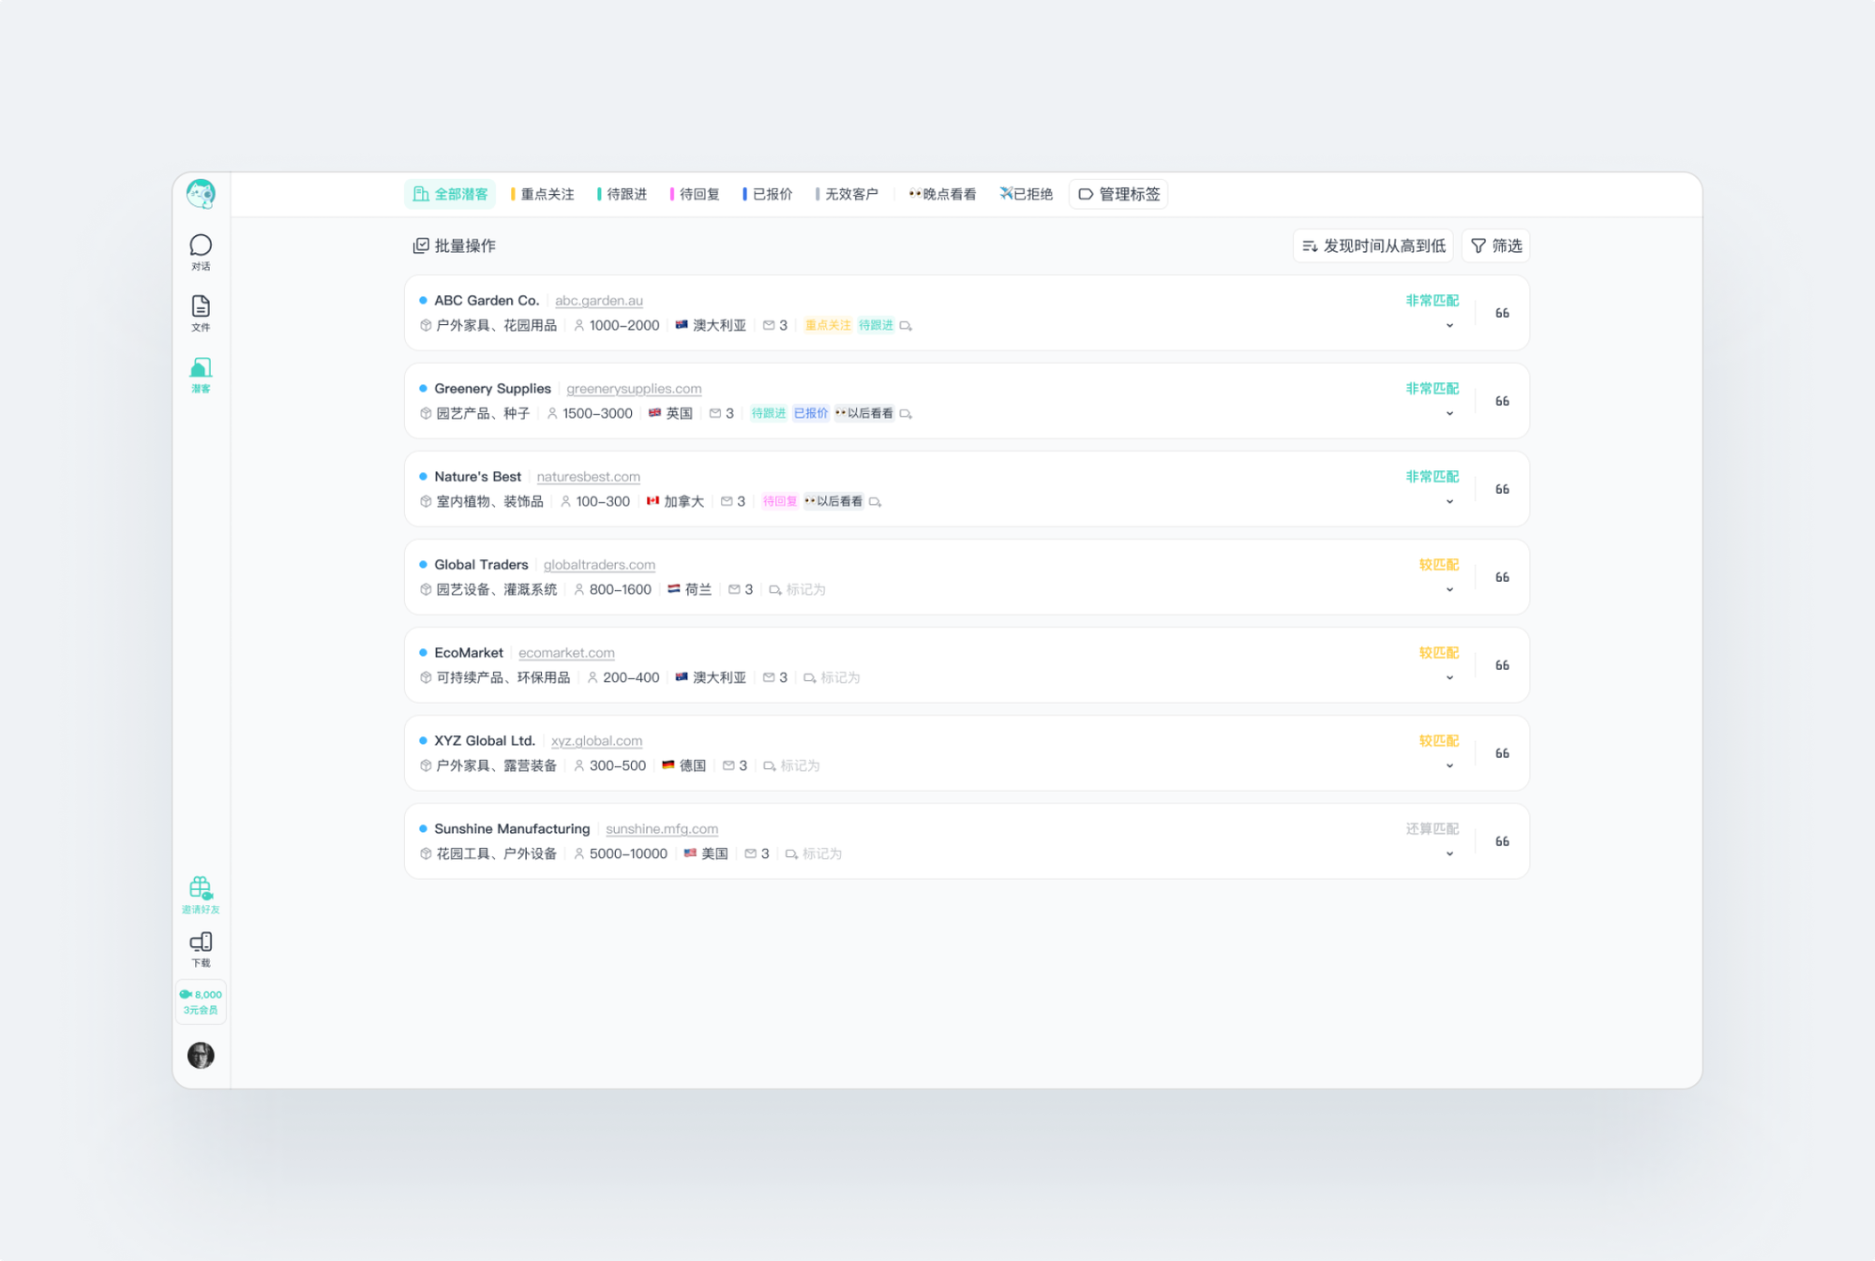Viewport: 1875px width, 1261px height.
Task: Expand match details for XYZ Global Ltd.
Action: coord(1449,766)
